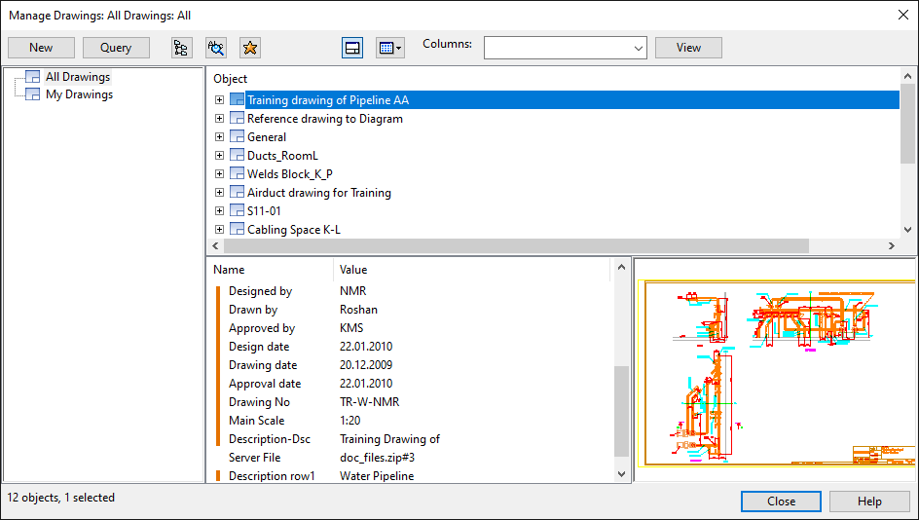Select All Drawings in the left tree
Viewport: 919px width, 520px height.
coord(78,77)
